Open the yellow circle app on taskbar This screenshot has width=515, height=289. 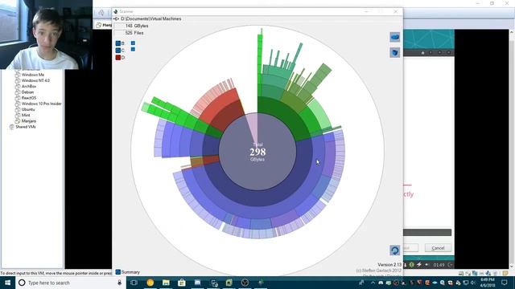click(x=150, y=283)
